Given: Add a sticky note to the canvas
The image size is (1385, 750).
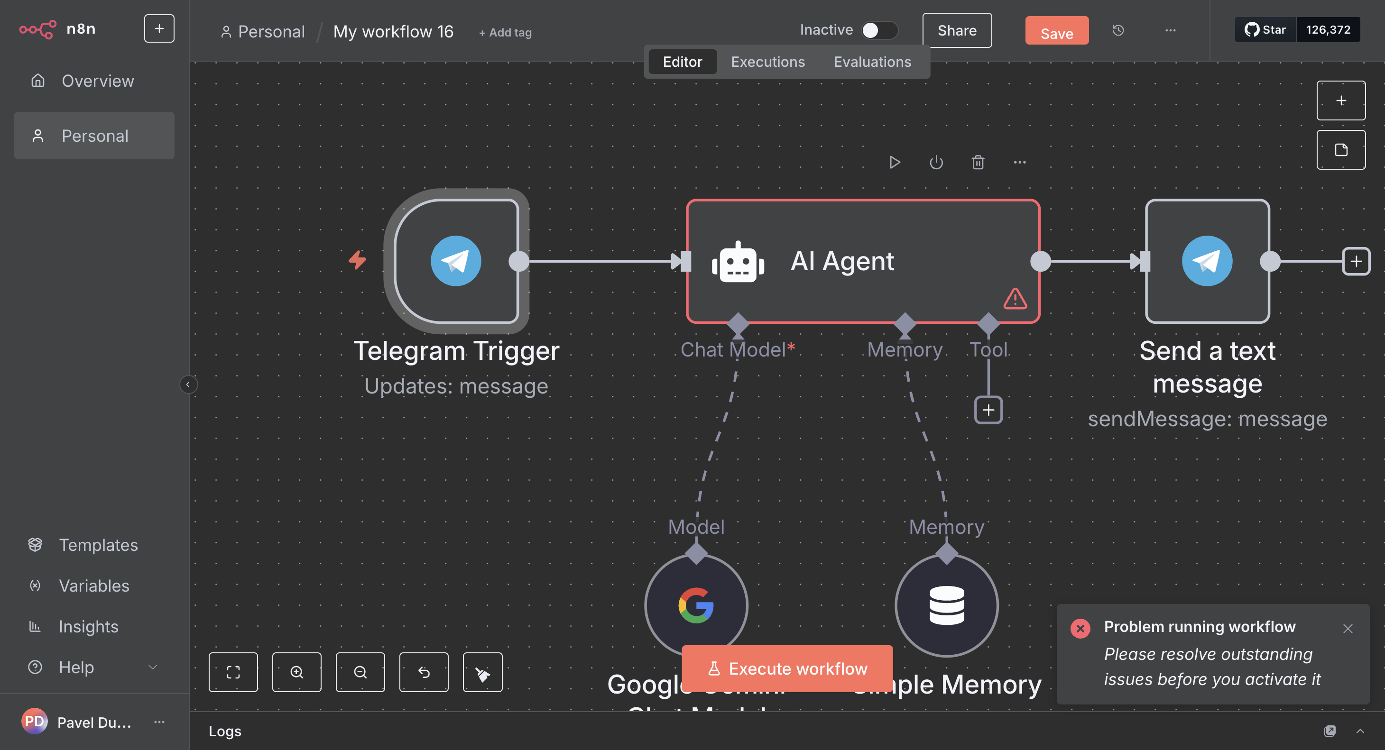Looking at the screenshot, I should tap(1341, 150).
